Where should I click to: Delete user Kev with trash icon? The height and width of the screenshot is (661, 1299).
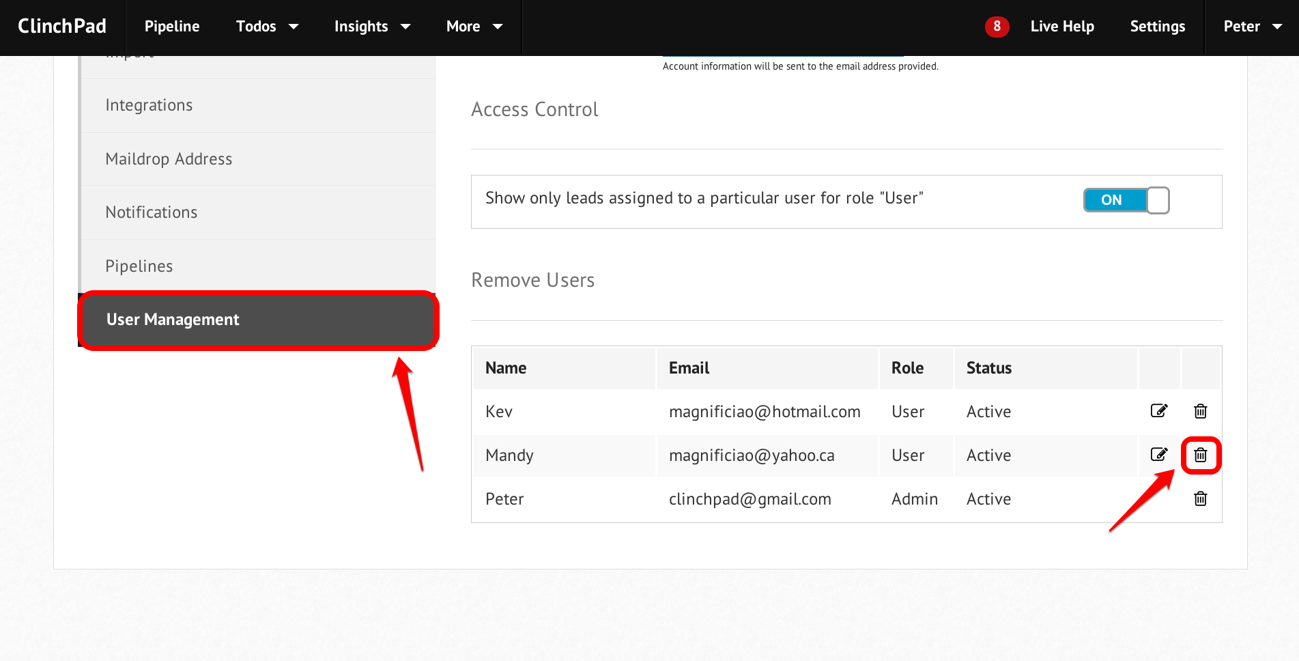pos(1201,411)
